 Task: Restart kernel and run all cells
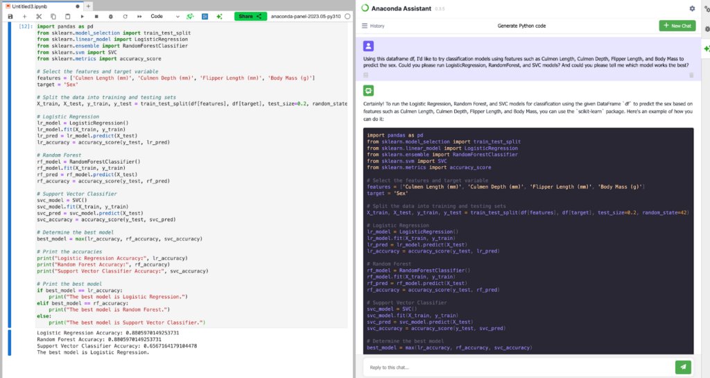[139, 17]
